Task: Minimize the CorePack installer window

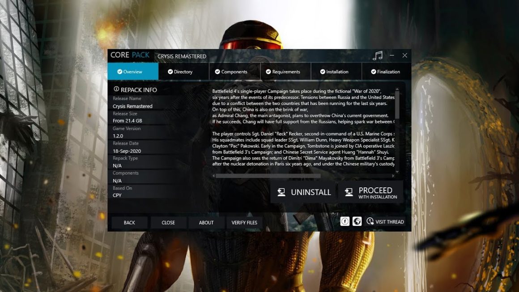Action: [392, 55]
